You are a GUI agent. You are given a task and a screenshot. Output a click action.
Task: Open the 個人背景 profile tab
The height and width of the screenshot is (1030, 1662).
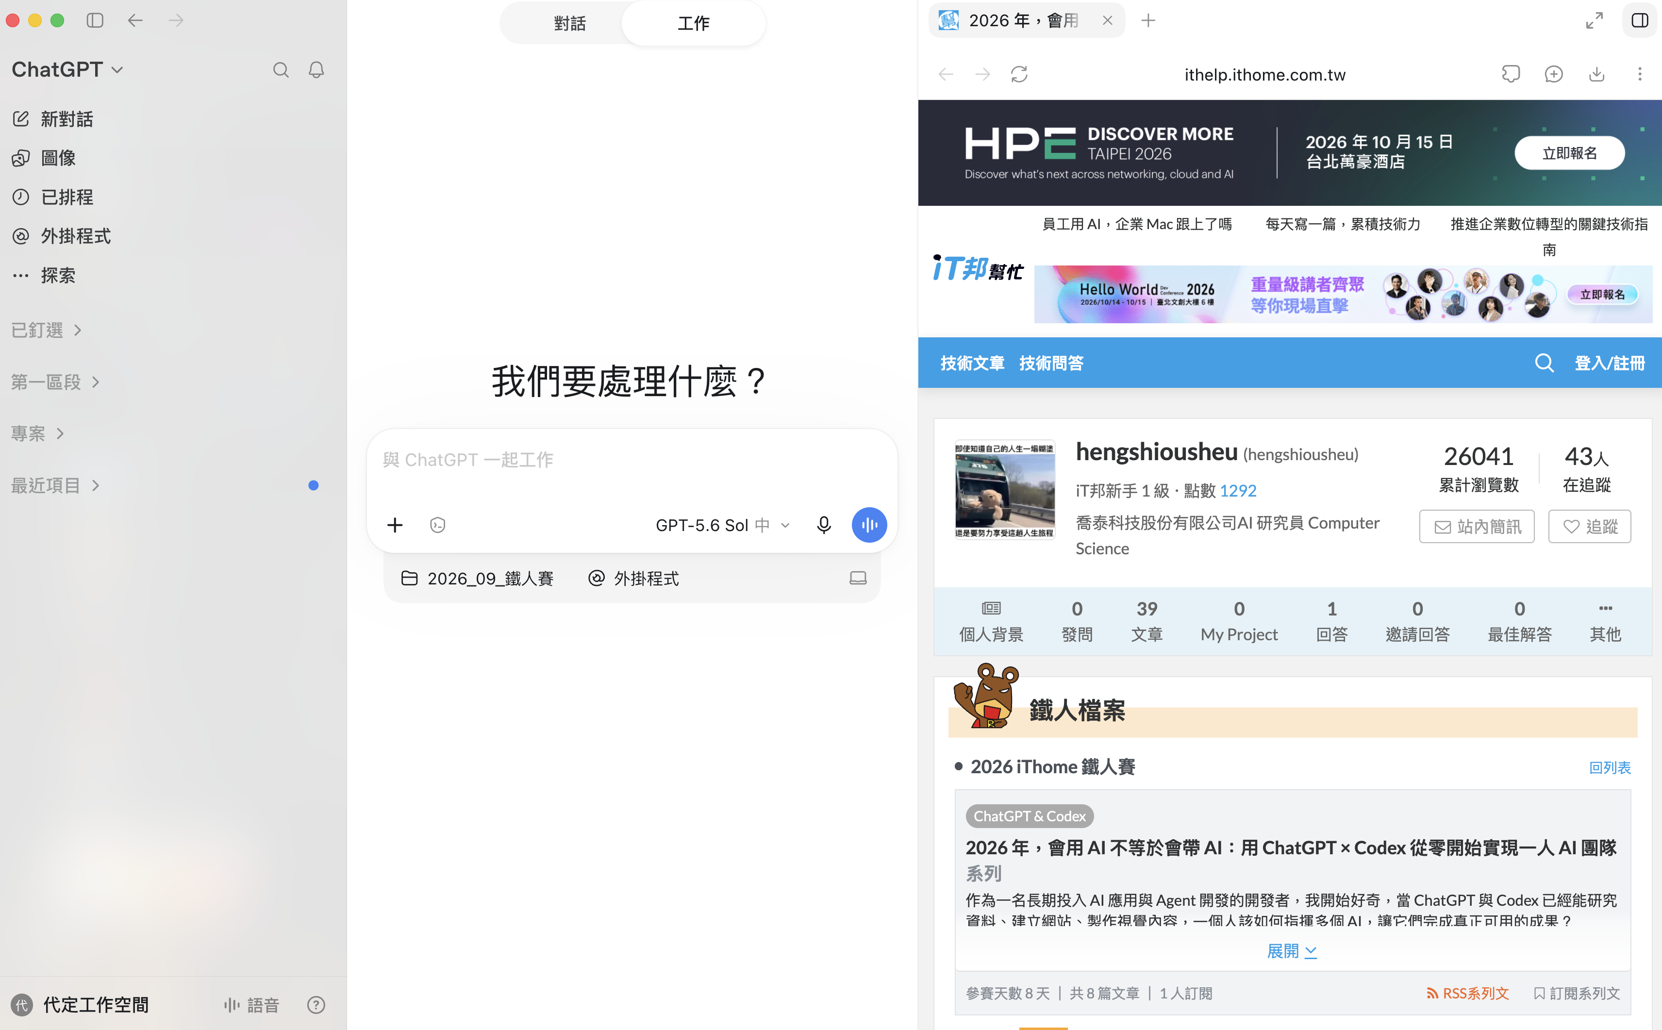tap(991, 621)
